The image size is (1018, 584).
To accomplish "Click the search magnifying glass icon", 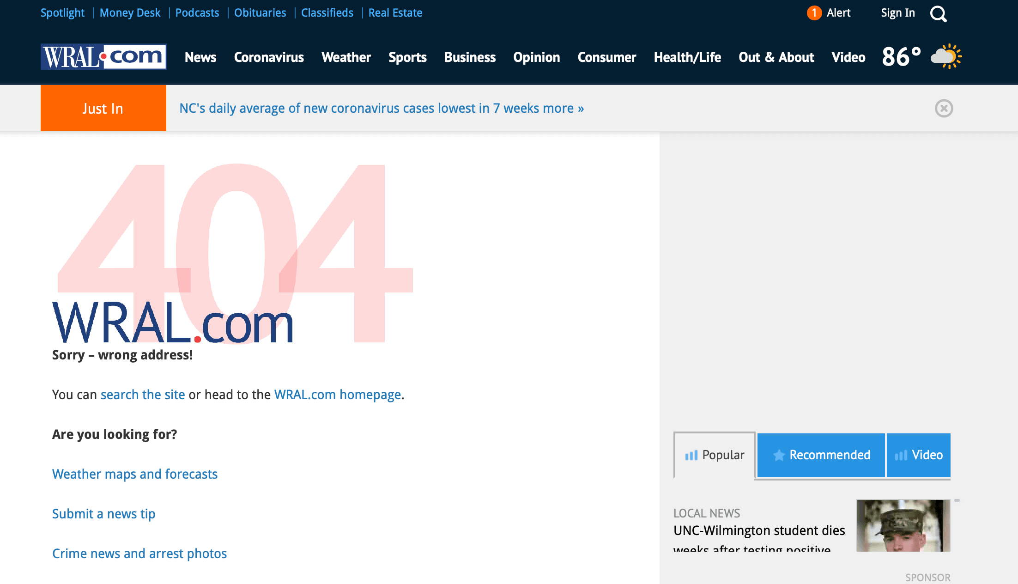I will click(938, 14).
